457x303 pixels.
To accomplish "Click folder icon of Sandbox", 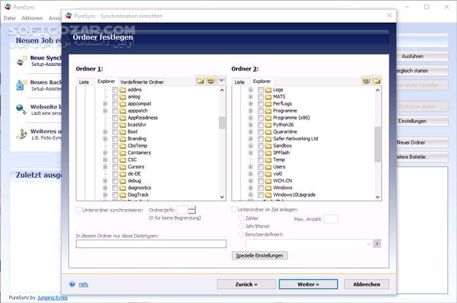I will (x=268, y=146).
